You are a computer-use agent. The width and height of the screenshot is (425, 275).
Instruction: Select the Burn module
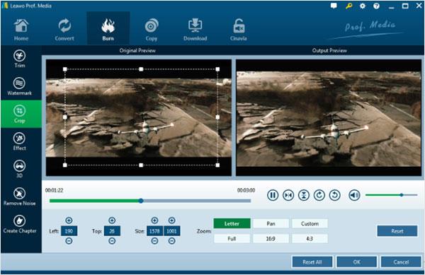click(x=108, y=29)
